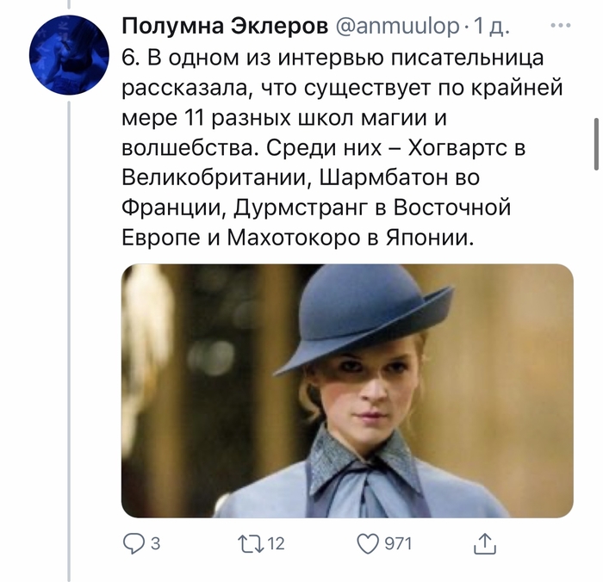Screen dimensions: 603x582
Task: Open the Полумна Эклеров profile name
Action: coord(224,27)
